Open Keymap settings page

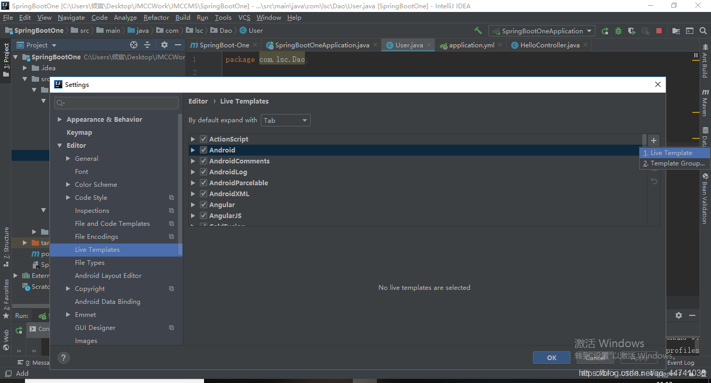pyautogui.click(x=79, y=132)
